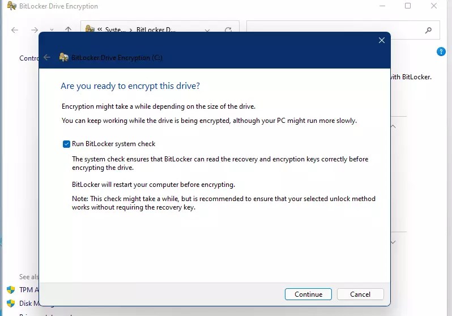The height and width of the screenshot is (316, 452).
Task: Cancel the BitLocker encryption dialog
Action: [360, 294]
